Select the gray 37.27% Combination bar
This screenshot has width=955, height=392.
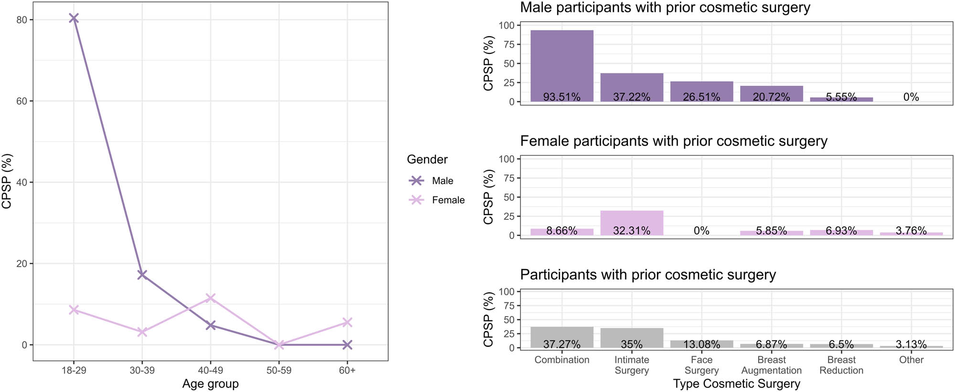pos(562,337)
